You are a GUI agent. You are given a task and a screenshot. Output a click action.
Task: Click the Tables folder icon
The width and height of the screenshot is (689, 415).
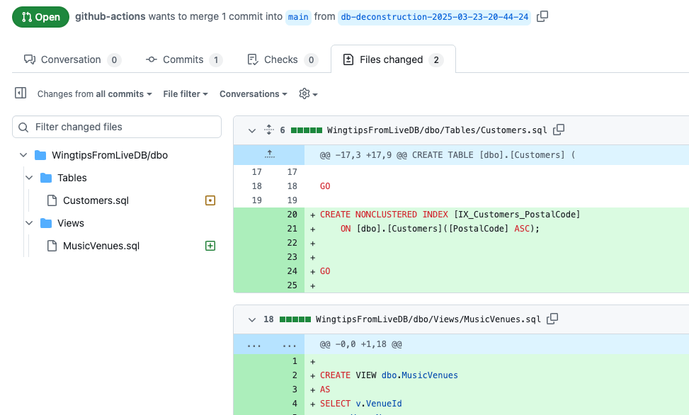46,178
